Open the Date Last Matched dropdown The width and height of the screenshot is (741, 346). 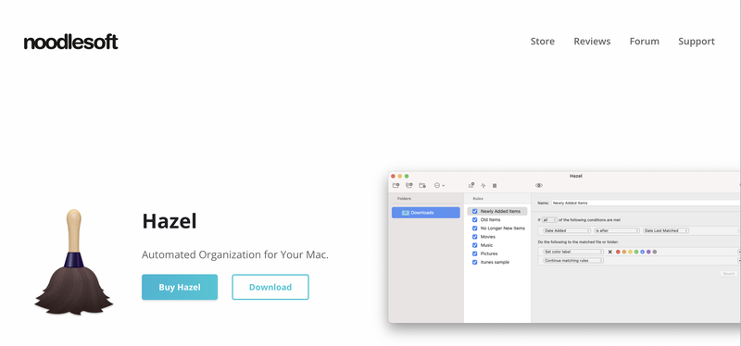665,231
